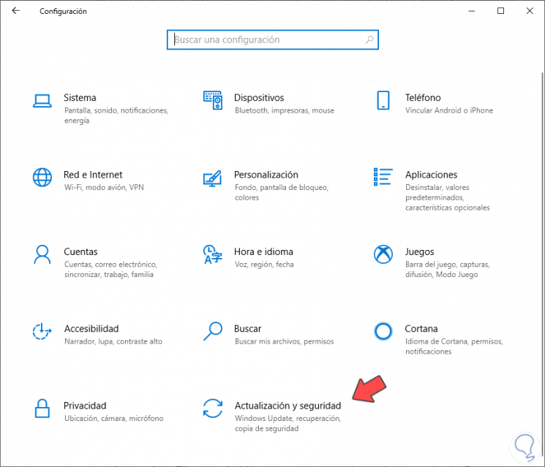This screenshot has width=545, height=467.
Task: Click the Cortana heading
Action: coord(421,329)
